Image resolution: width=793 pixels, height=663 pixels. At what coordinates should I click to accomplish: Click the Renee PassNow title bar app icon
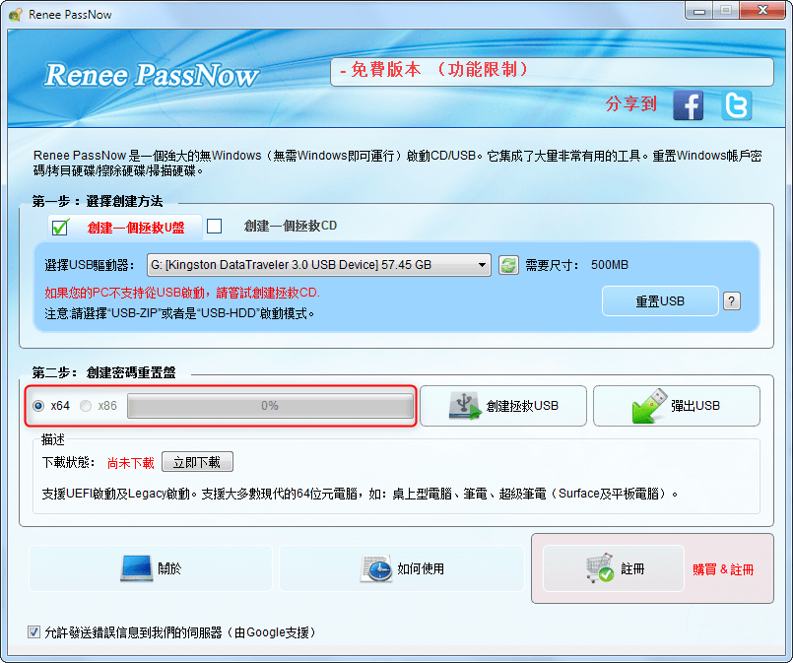15,15
